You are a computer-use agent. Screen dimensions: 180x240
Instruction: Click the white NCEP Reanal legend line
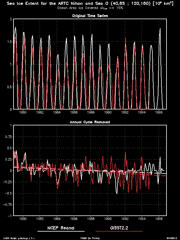pos(61,232)
